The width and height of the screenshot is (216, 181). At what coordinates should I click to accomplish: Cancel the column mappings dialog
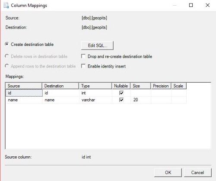pos(197,172)
